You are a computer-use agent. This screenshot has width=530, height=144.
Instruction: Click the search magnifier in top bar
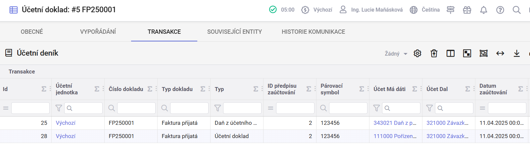click(x=517, y=10)
